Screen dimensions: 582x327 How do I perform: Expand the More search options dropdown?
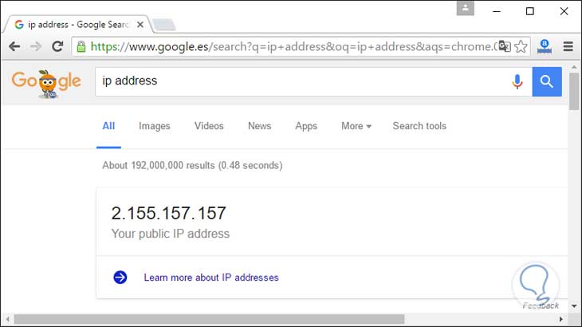[356, 126]
